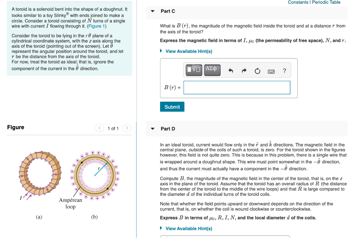354x238 pixels.
Task: Collapse Part C using its triangle
Action: click(152, 11)
